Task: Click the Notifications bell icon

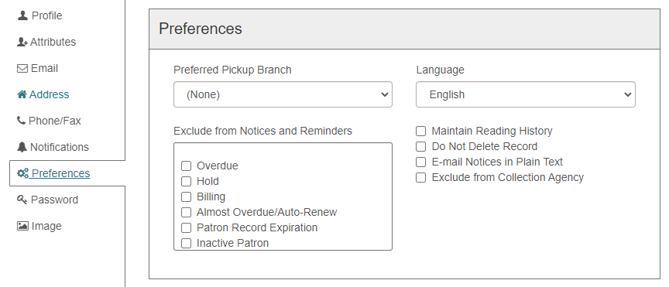Action: pyautogui.click(x=22, y=147)
